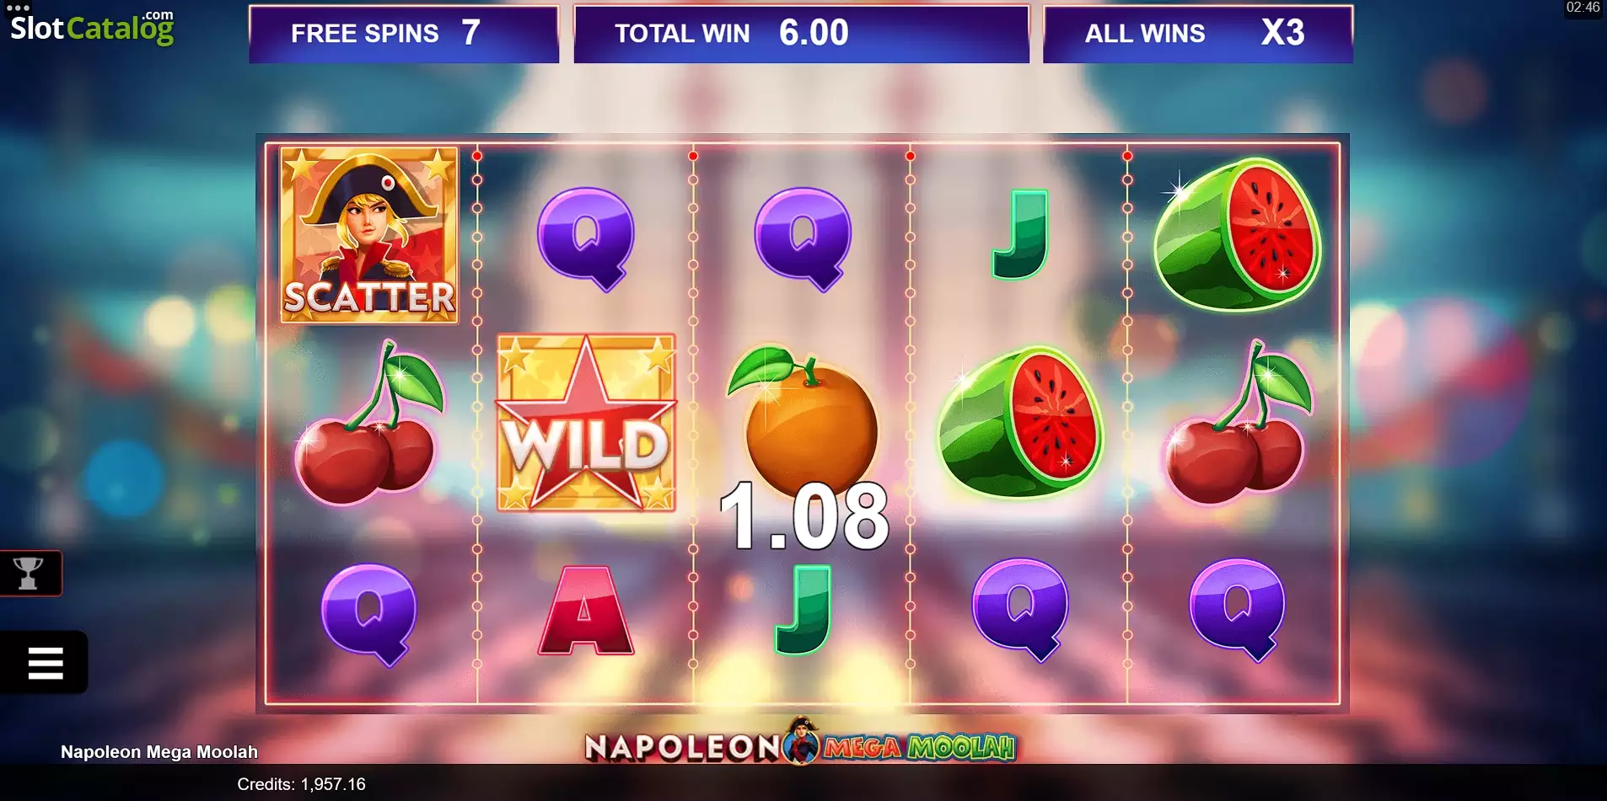1607x801 pixels.
Task: Open the SlotCatalog.com logo link
Action: (x=92, y=28)
